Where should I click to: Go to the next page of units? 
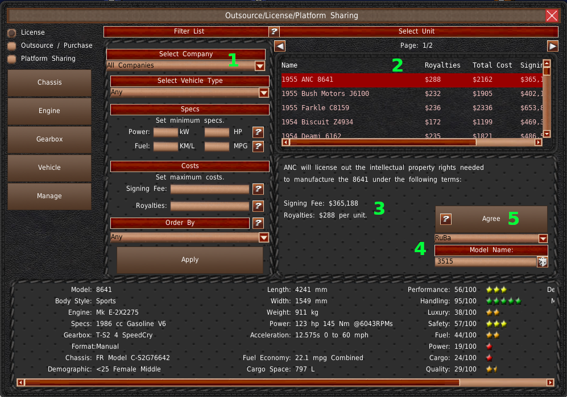(552, 46)
